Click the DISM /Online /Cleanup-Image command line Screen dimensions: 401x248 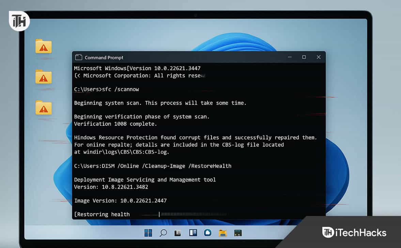click(153, 166)
